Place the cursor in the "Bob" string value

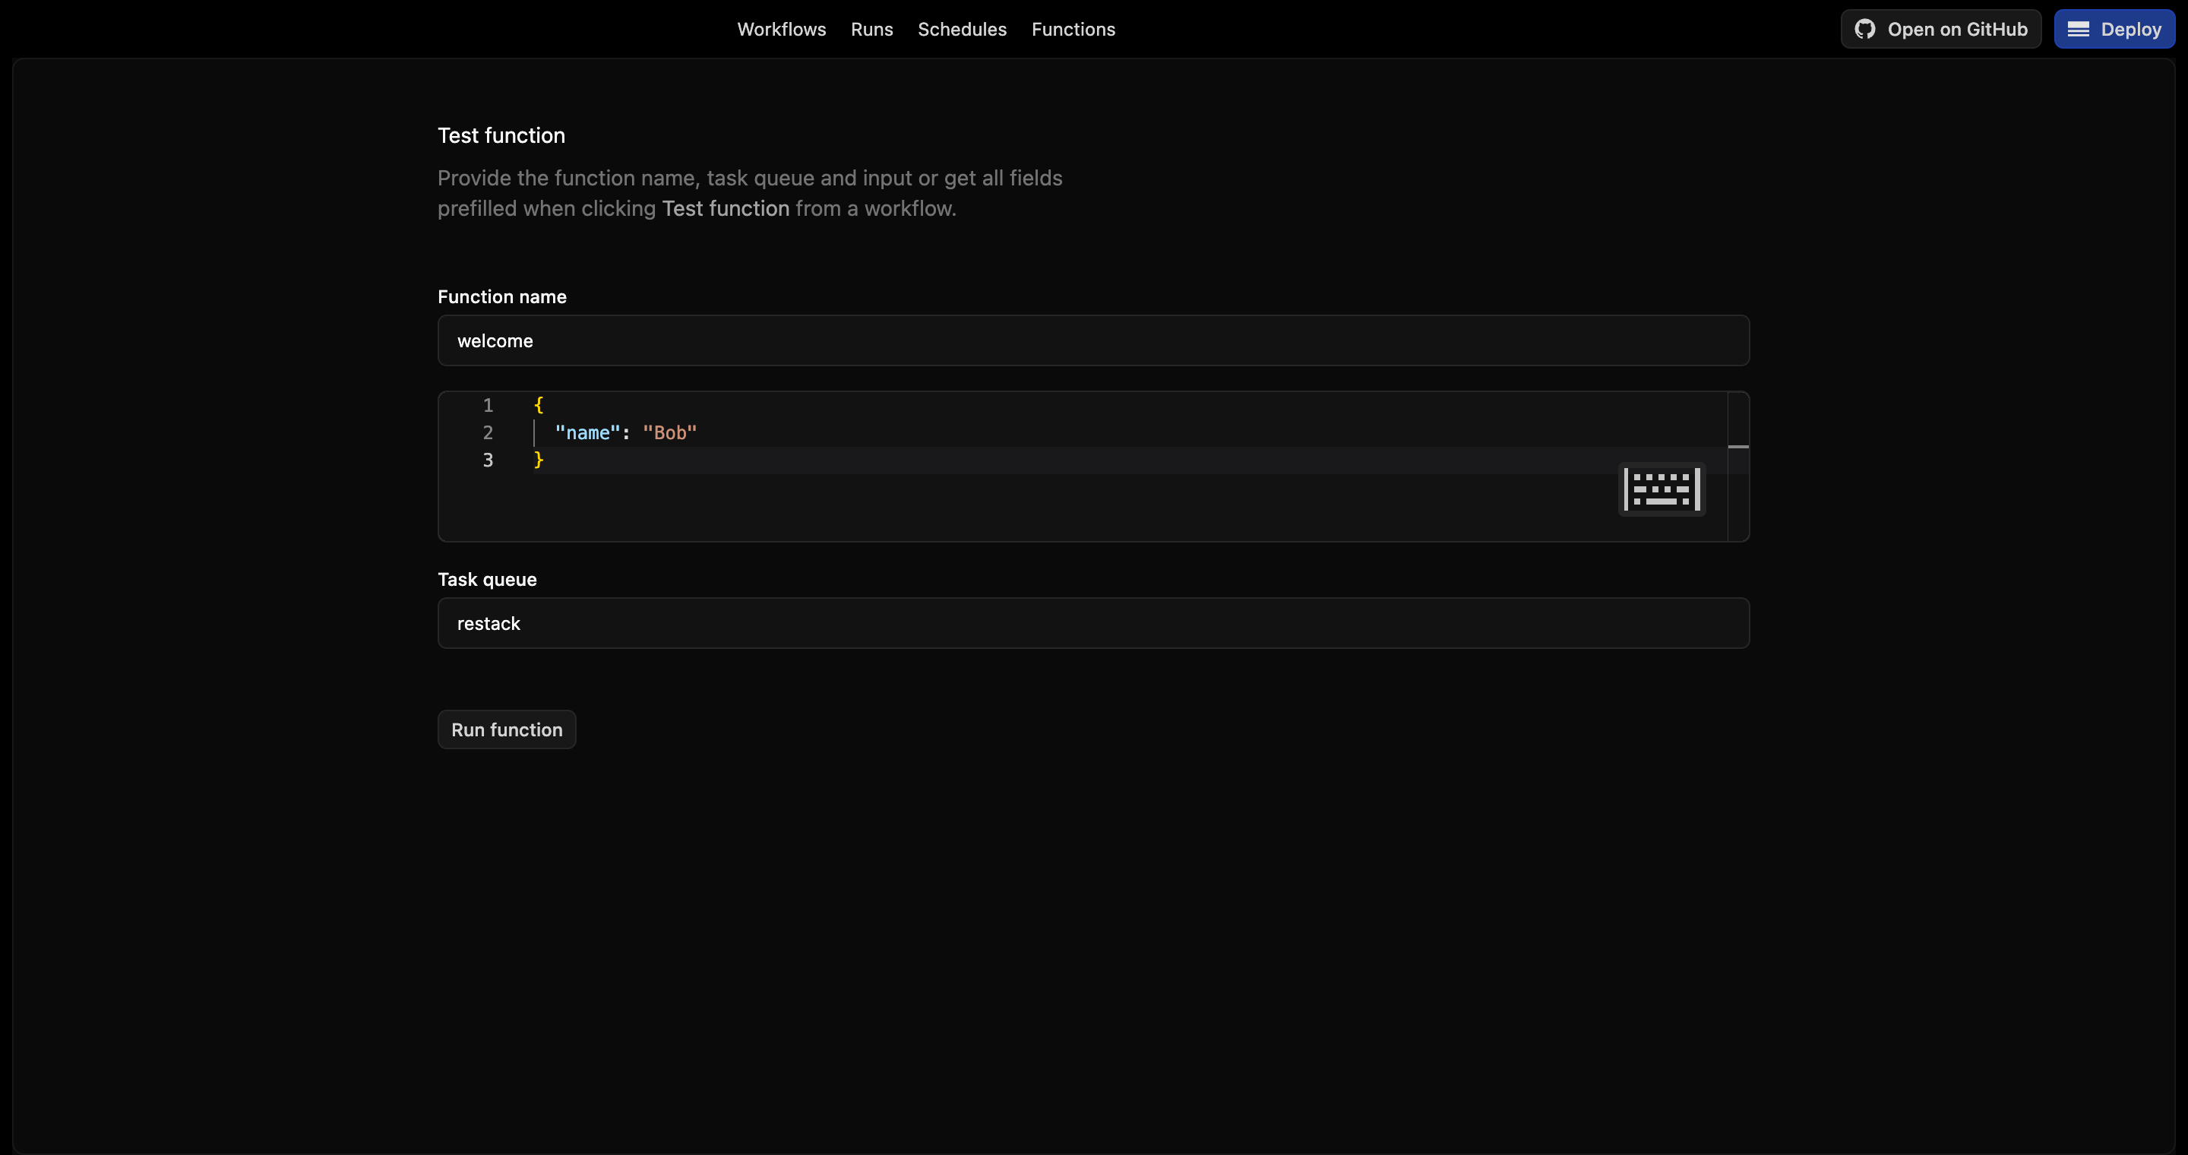pyautogui.click(x=669, y=432)
